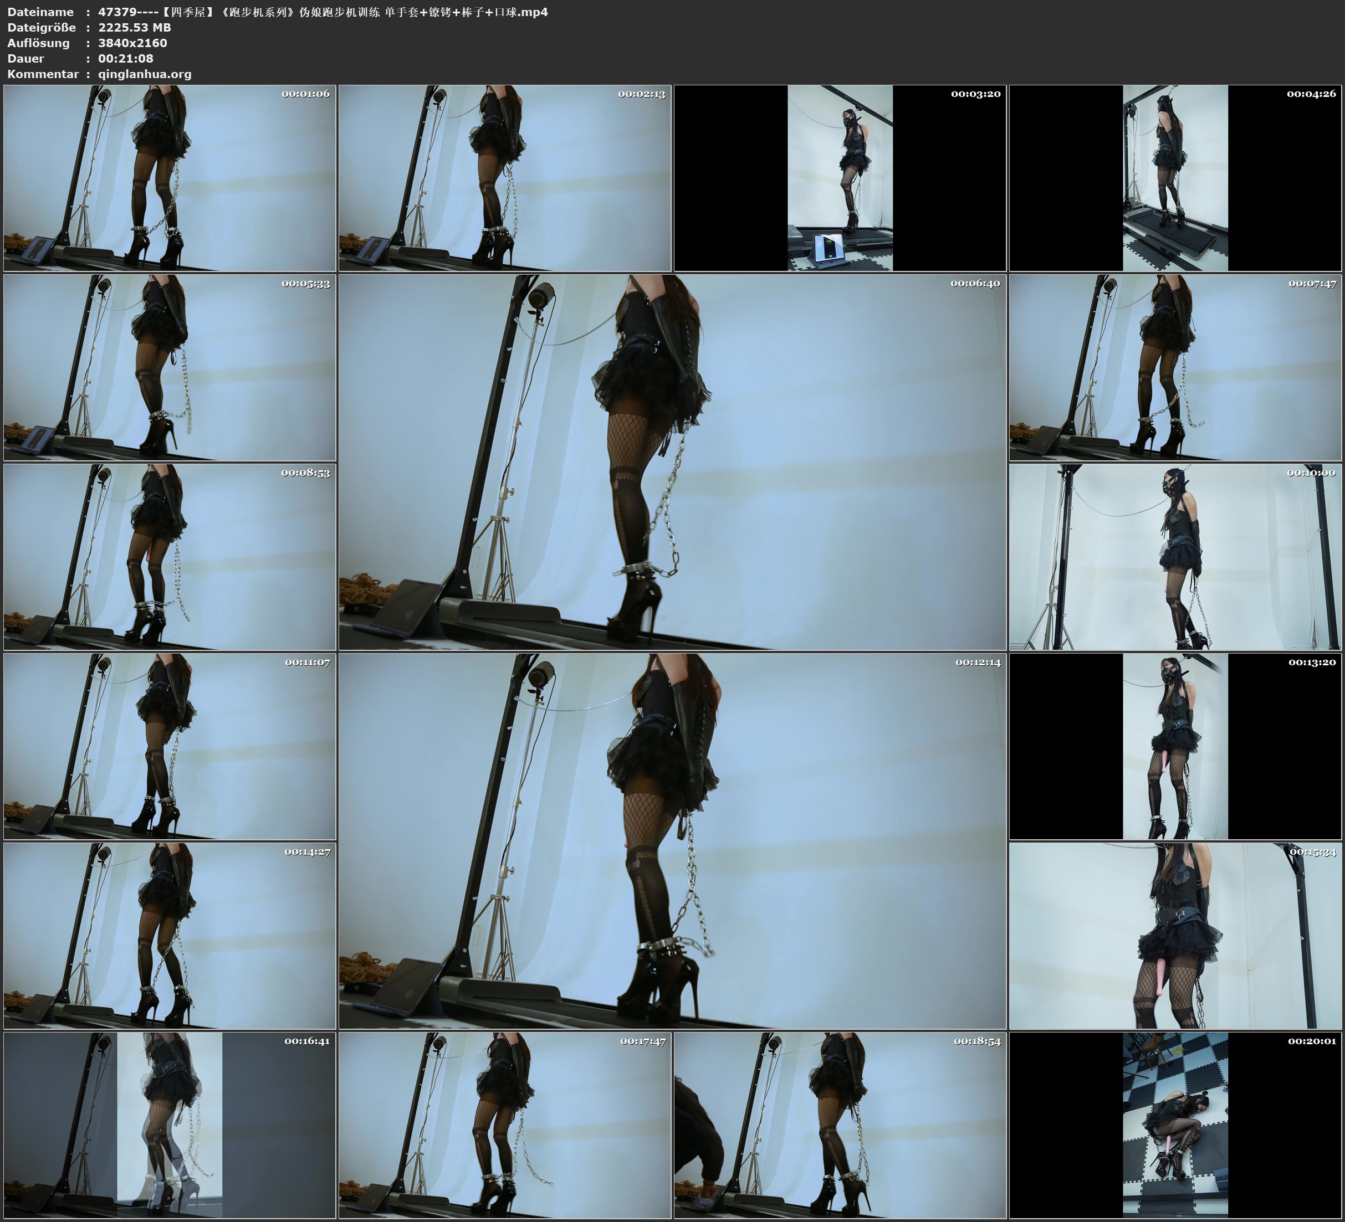Screen dimensions: 1345x1222
Task: Click the frame at 00:18:54
Action: (840, 1125)
